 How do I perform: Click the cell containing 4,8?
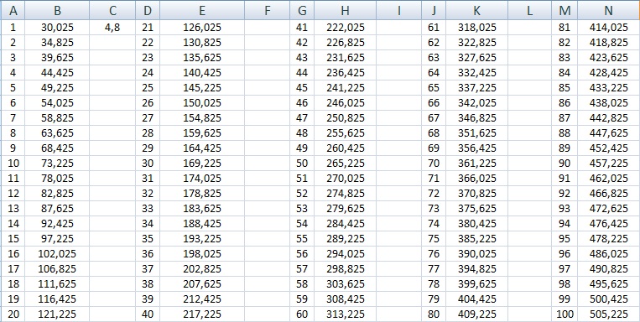(x=112, y=28)
